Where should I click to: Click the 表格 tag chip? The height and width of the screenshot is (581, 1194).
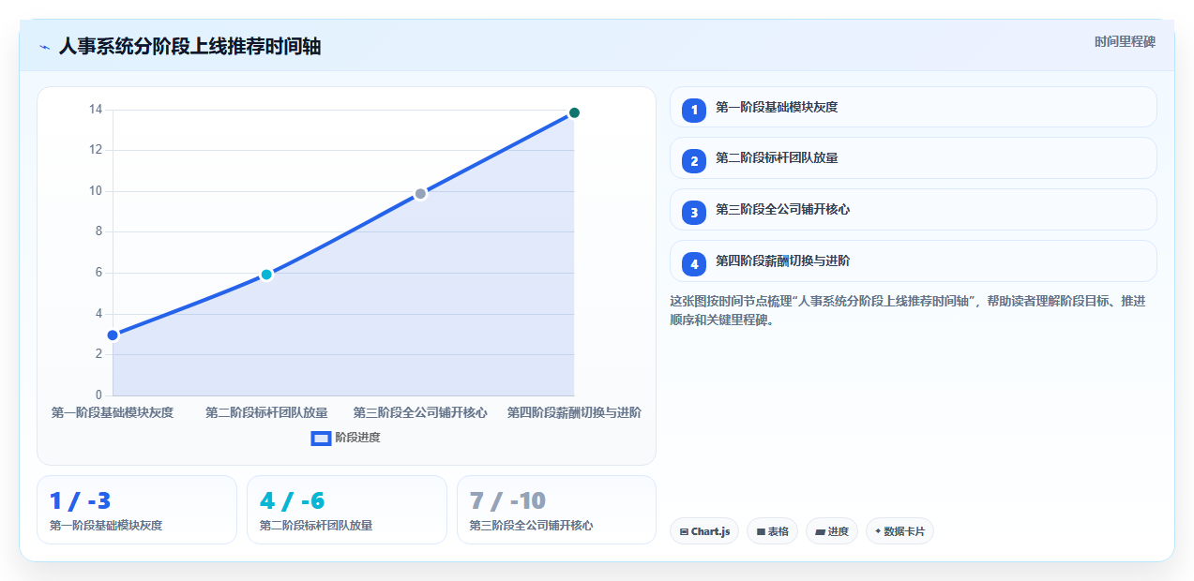773,531
